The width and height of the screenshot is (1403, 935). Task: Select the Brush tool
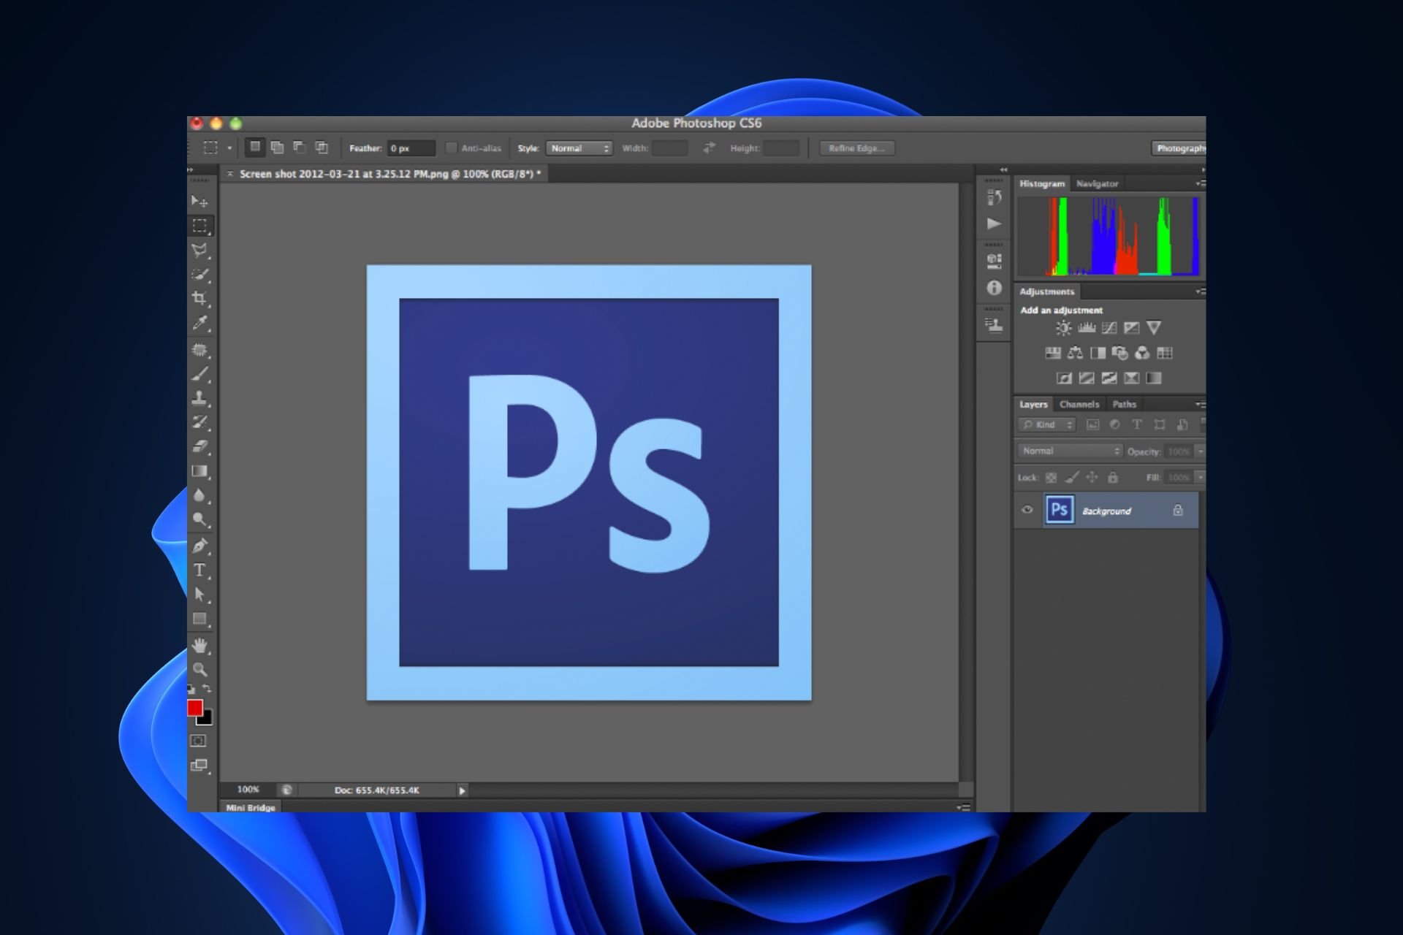[199, 375]
